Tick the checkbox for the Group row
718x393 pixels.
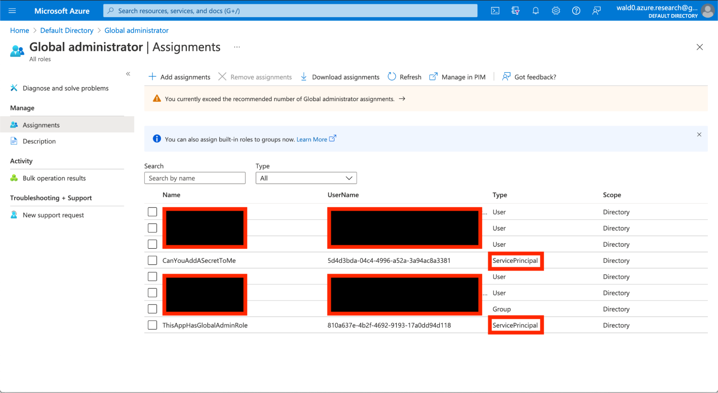152,309
